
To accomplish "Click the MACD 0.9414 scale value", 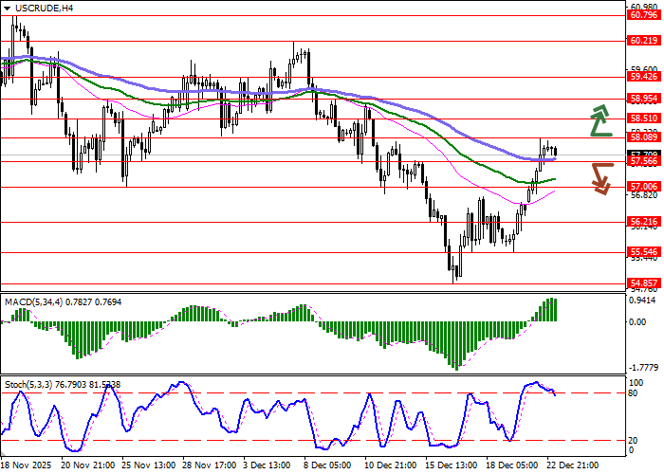I will click(x=644, y=301).
